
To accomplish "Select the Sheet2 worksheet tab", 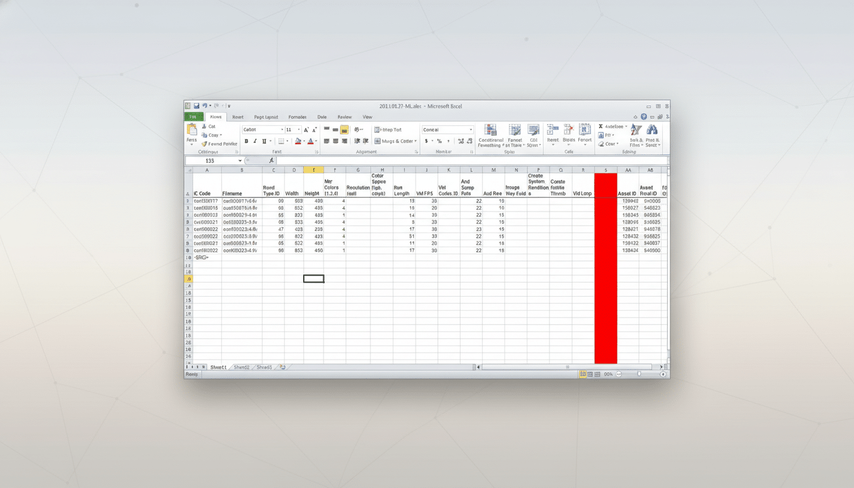I will (243, 367).
